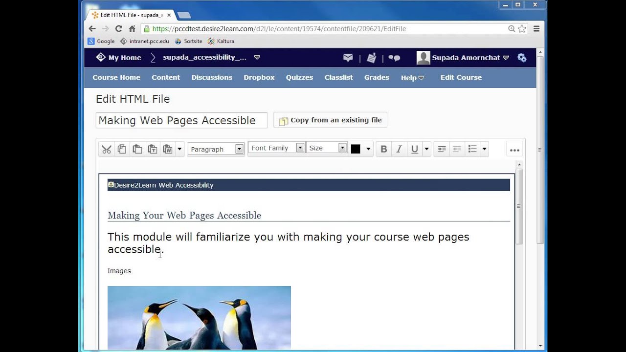626x352 pixels.
Task: Open admin tools gear icon
Action: click(522, 58)
